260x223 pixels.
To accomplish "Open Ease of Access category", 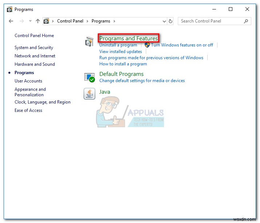I will pyautogui.click(x=28, y=110).
